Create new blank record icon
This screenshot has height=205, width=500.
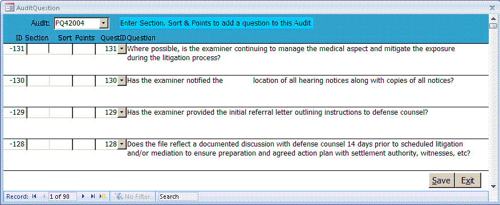click(x=103, y=196)
